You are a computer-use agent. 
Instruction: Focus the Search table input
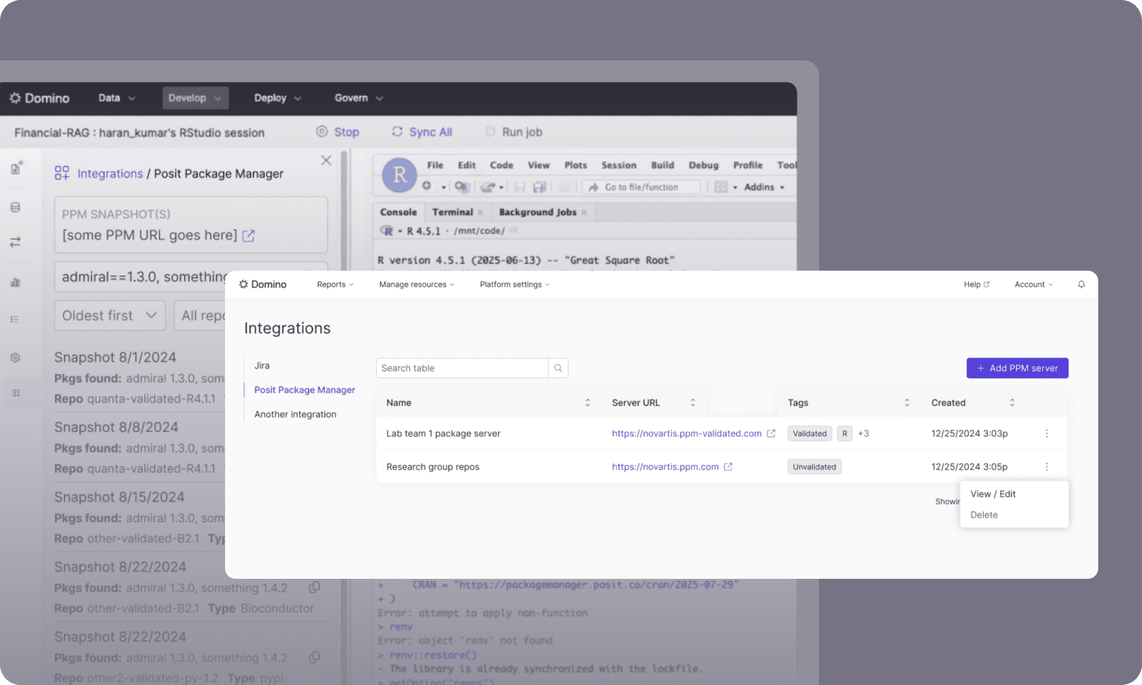(462, 368)
